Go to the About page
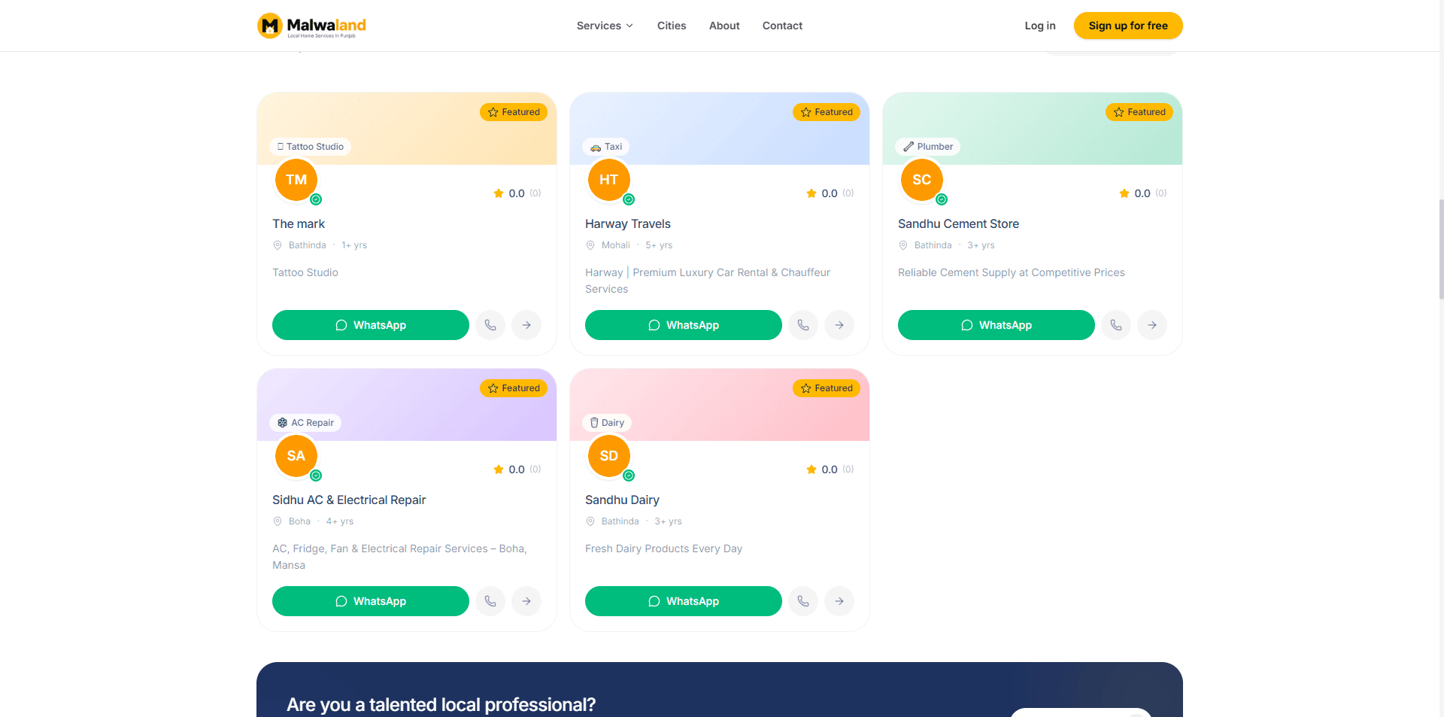1444x717 pixels. pyautogui.click(x=724, y=26)
